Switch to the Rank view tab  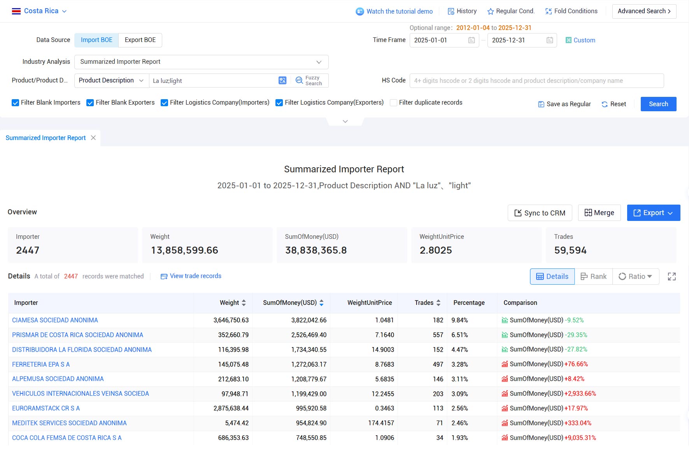(594, 277)
